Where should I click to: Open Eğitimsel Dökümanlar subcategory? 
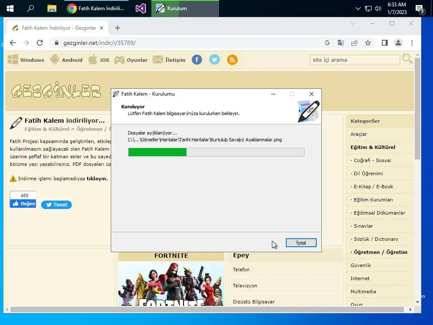(x=379, y=213)
